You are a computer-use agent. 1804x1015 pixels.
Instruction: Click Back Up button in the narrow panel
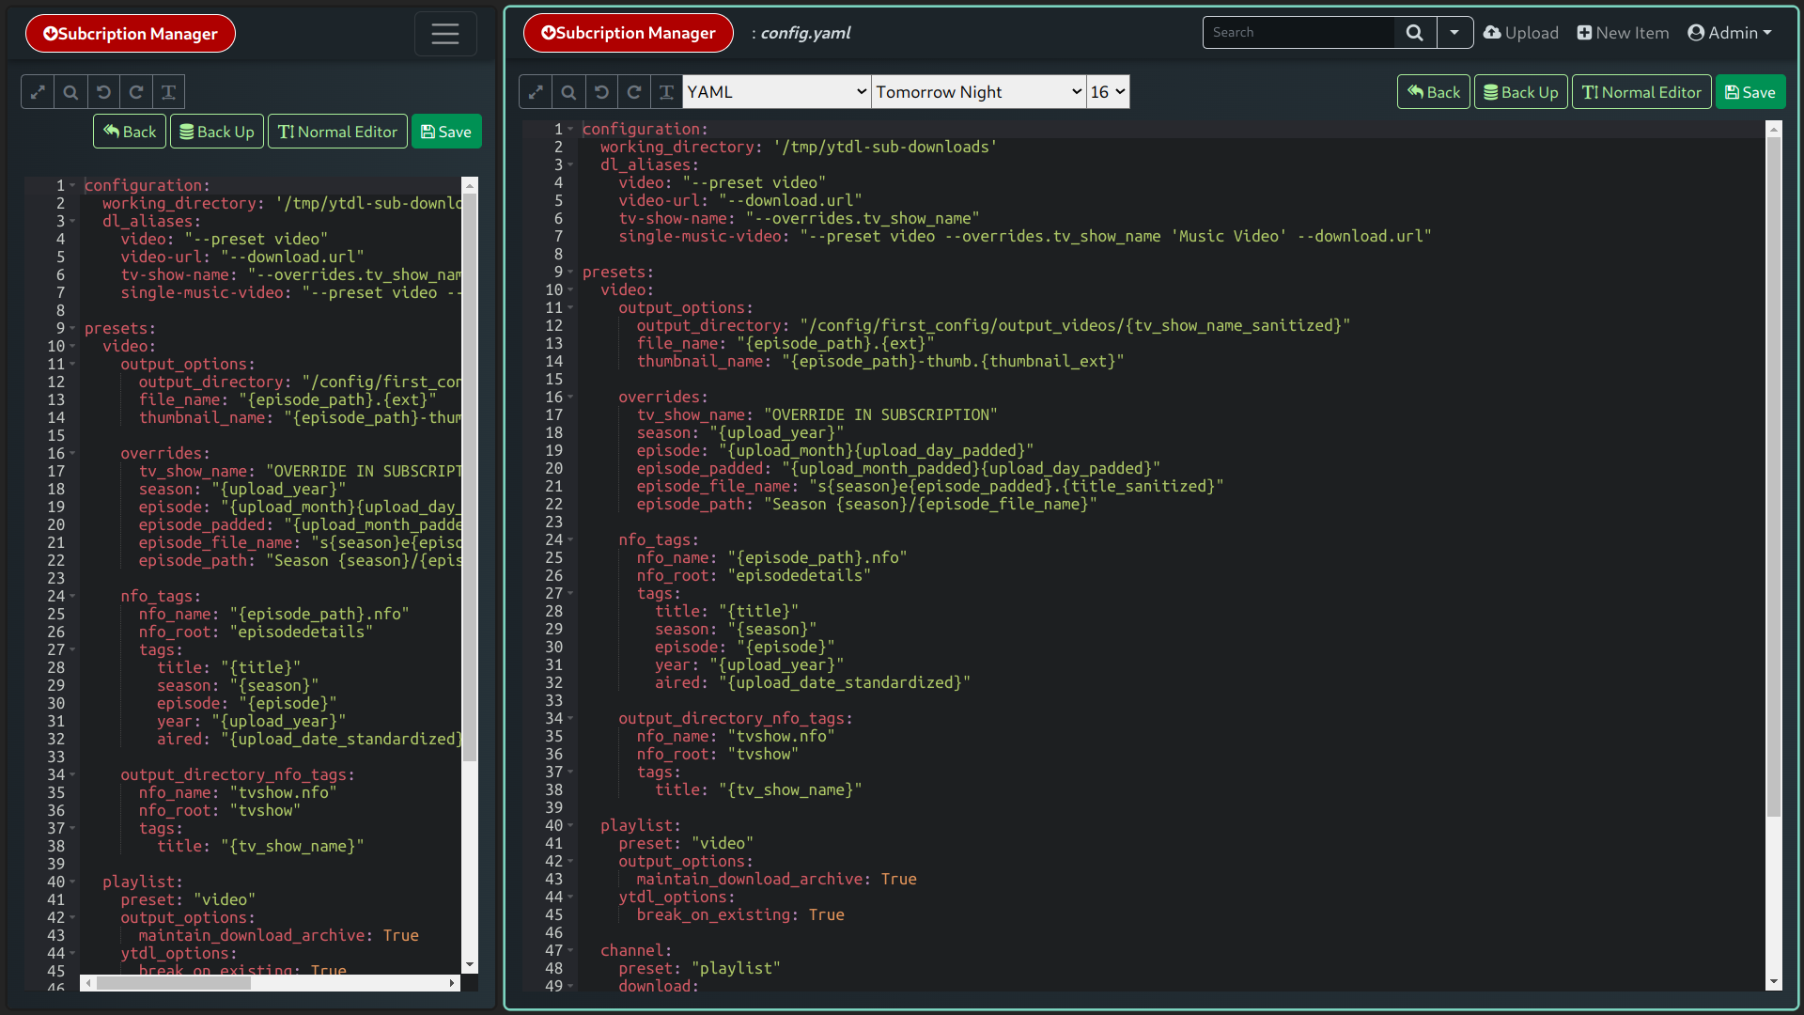click(217, 132)
